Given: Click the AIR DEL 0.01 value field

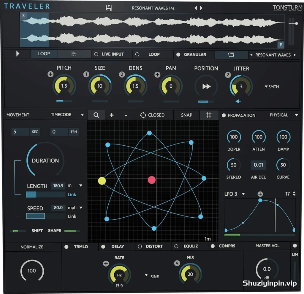Looking at the screenshot, I should coord(259,165).
